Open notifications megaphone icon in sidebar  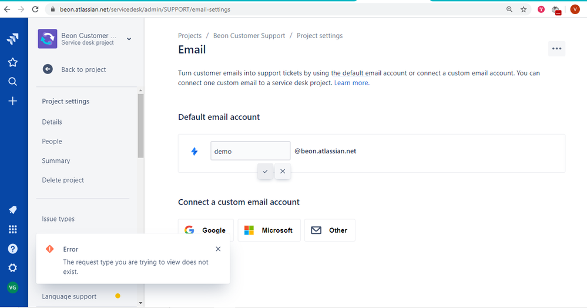point(13,210)
